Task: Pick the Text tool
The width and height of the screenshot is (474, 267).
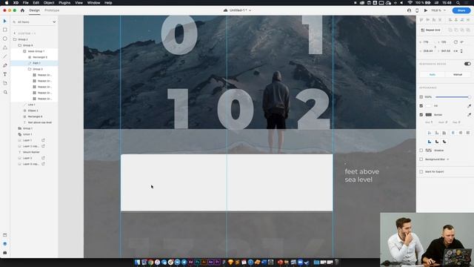Action: click(5, 74)
